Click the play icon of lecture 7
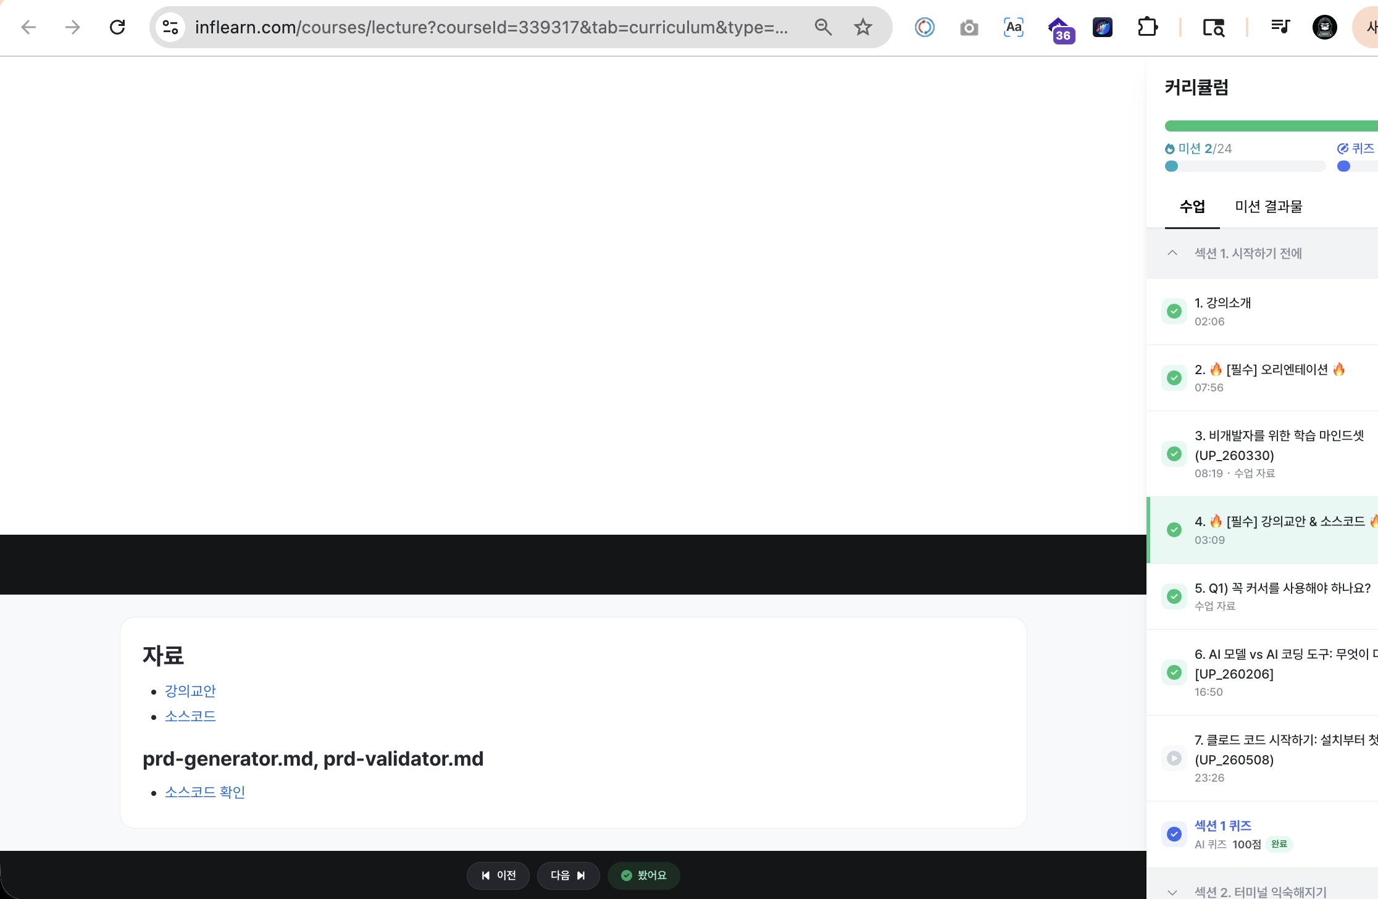The height and width of the screenshot is (899, 1378). (x=1174, y=758)
